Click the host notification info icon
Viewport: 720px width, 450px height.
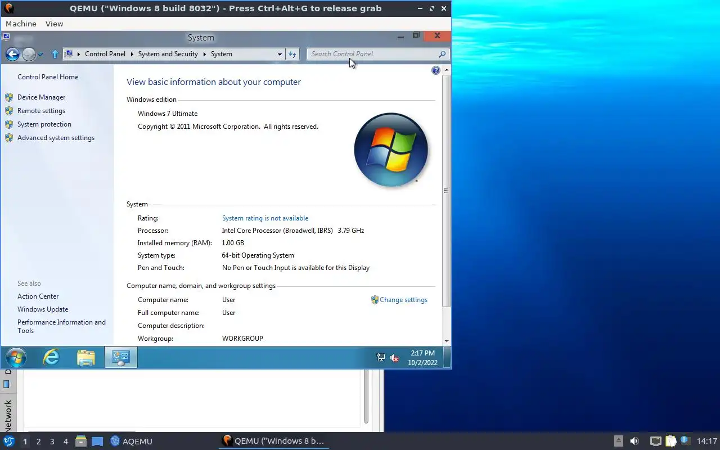[685, 440]
